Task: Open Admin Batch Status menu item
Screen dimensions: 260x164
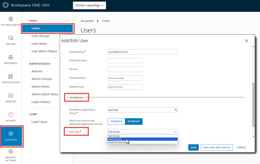Action: pos(45,94)
